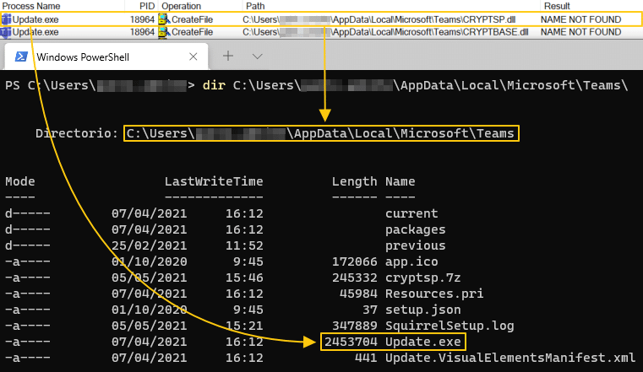The height and width of the screenshot is (372, 643).
Task: Click the LastWriteTime column heading
Action: tap(214, 181)
